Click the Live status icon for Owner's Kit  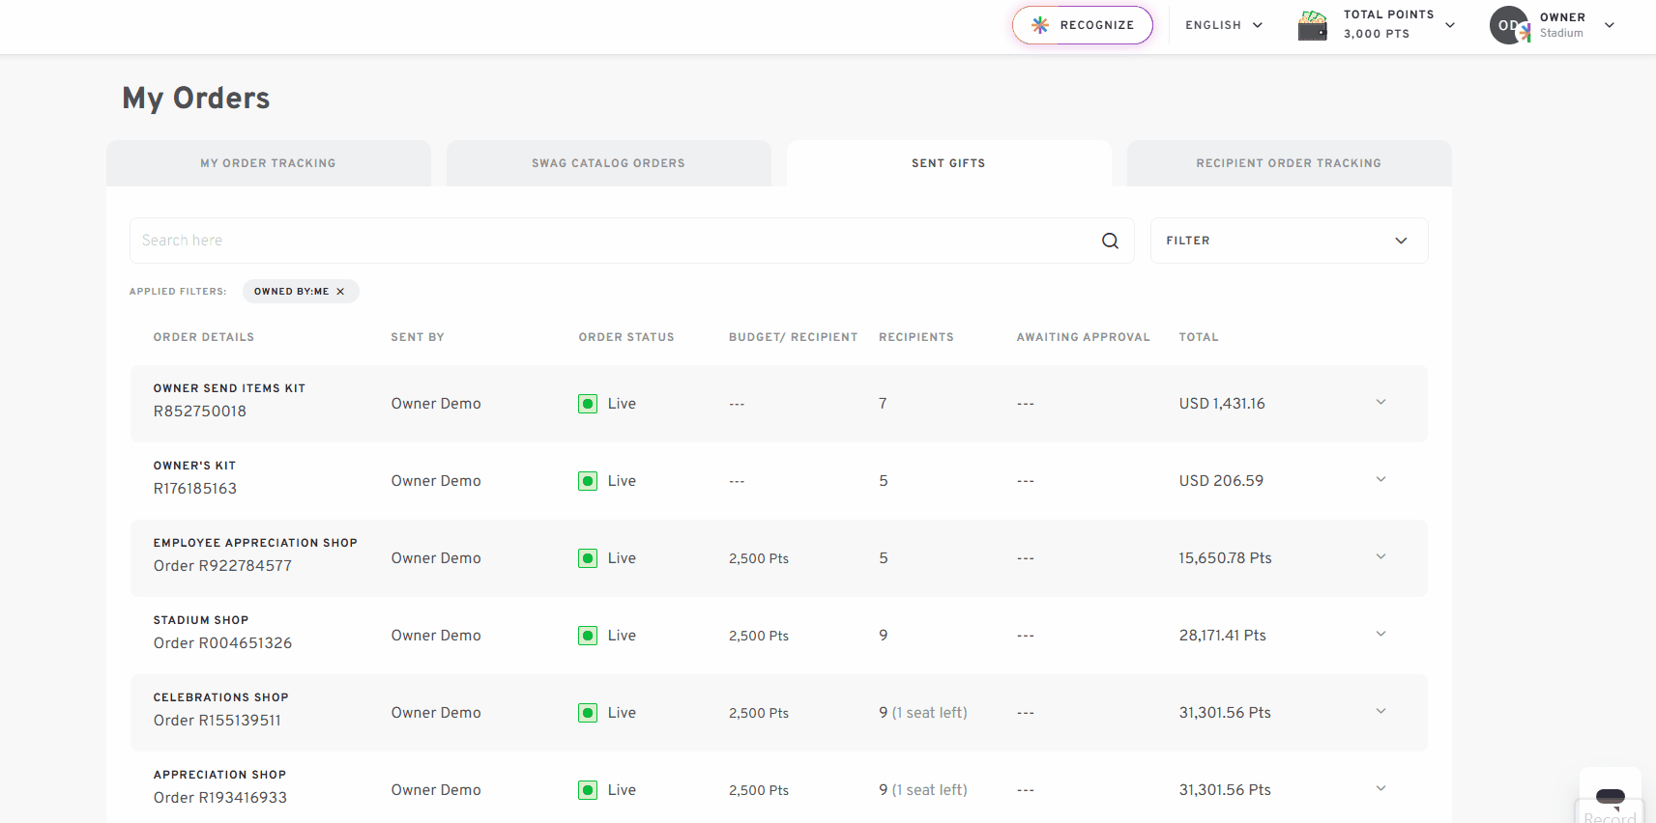(x=588, y=481)
